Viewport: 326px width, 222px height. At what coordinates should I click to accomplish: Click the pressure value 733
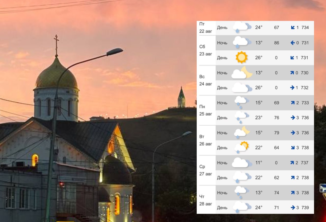[305, 103]
